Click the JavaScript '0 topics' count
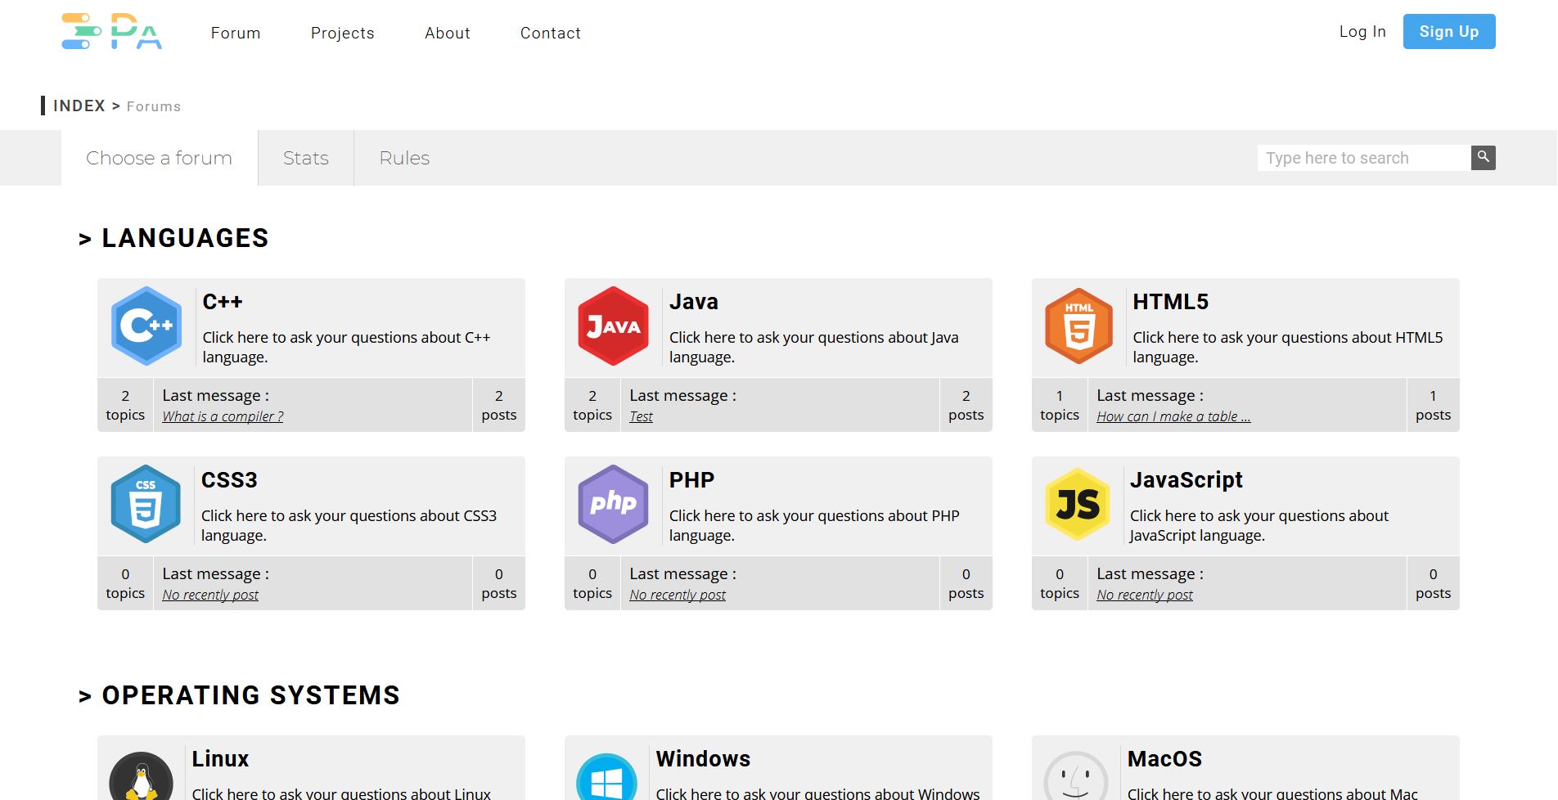The width and height of the screenshot is (1558, 800). coord(1060,583)
